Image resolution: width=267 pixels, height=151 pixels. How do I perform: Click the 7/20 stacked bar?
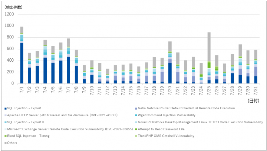(x=170, y=62)
